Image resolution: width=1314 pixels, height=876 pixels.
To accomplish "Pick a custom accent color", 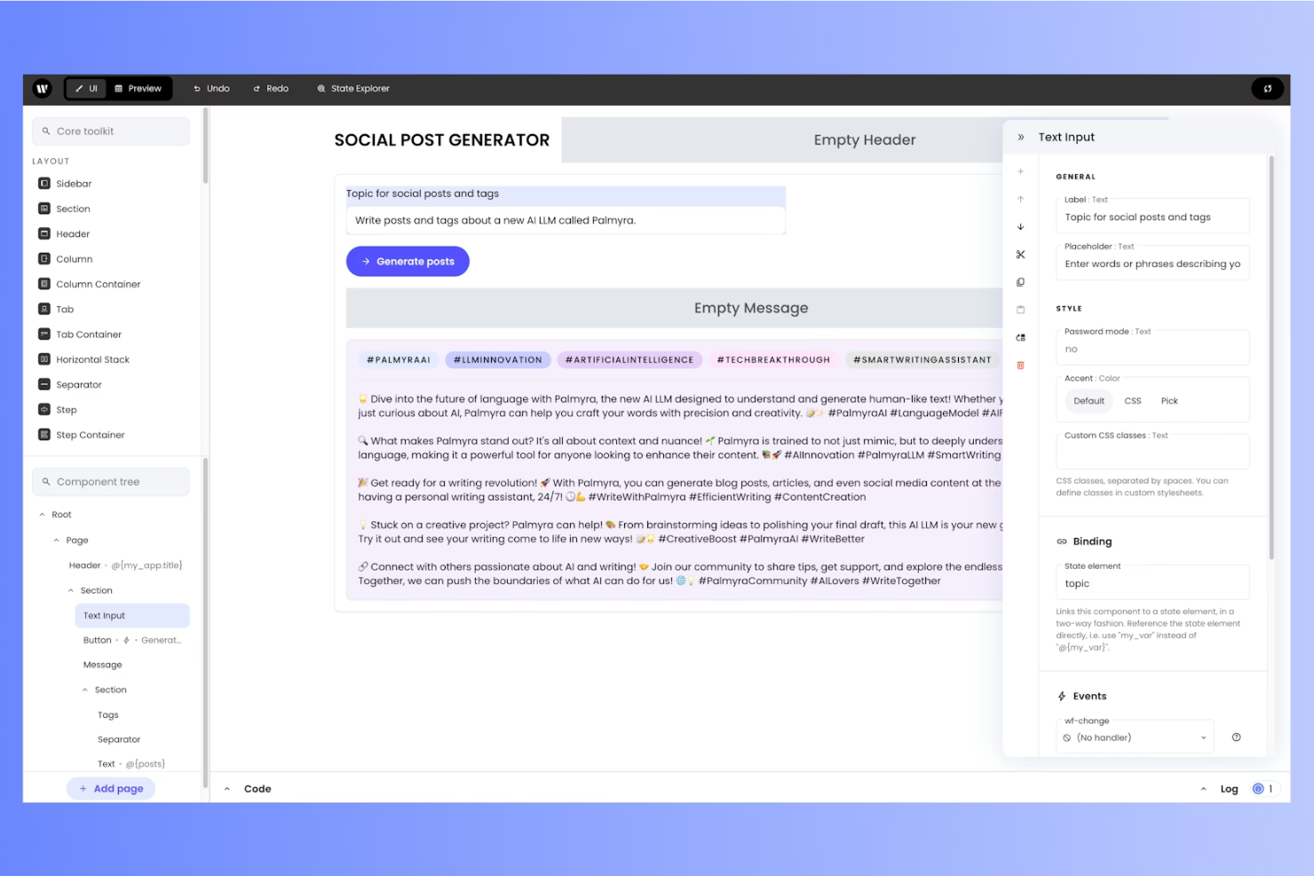I will [1169, 400].
